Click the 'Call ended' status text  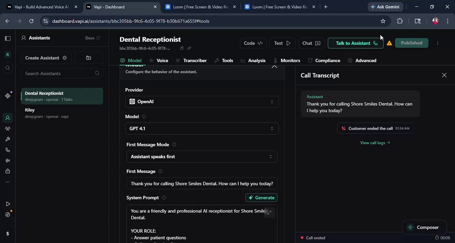tap(316, 238)
